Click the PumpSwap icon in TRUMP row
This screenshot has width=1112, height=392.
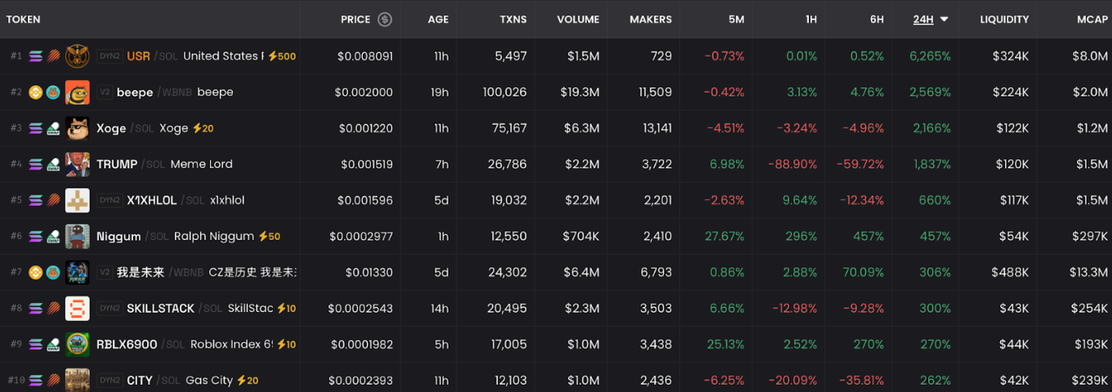[52, 164]
